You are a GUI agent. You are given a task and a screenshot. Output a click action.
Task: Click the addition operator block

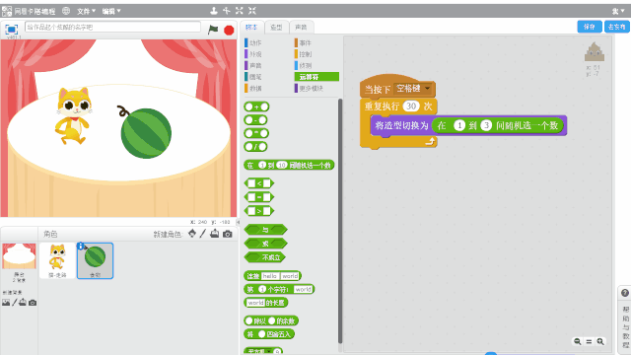(256, 106)
